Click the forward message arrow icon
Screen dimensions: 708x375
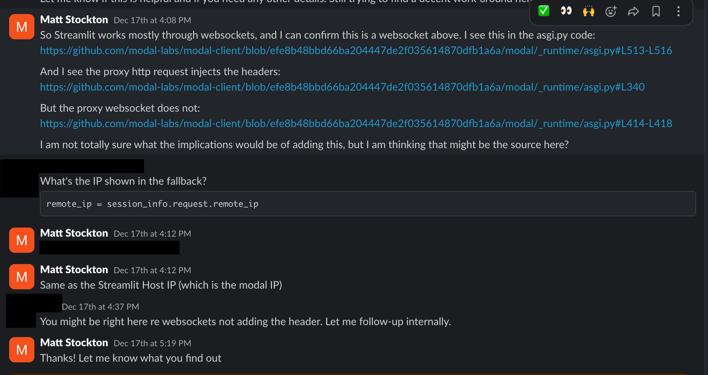click(633, 11)
